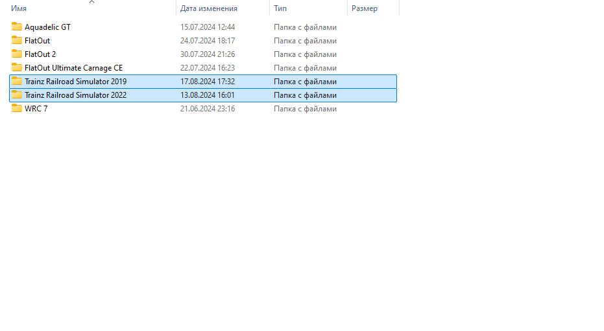604x331 pixels.
Task: Click the FlatOut Ultimate Carnage CE folder icon
Action: pos(17,67)
